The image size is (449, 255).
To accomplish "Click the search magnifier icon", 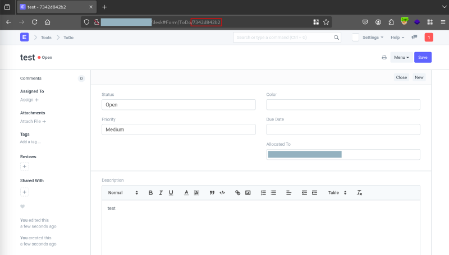I will click(x=336, y=38).
